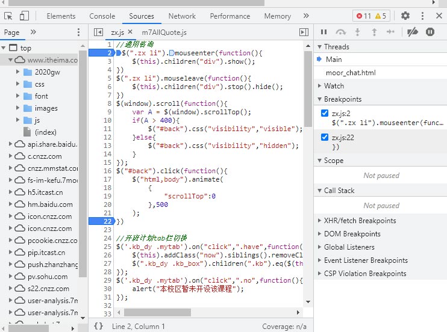The image size is (447, 332).
Task: Show more DevTools tabs chevron
Action: (306, 16)
